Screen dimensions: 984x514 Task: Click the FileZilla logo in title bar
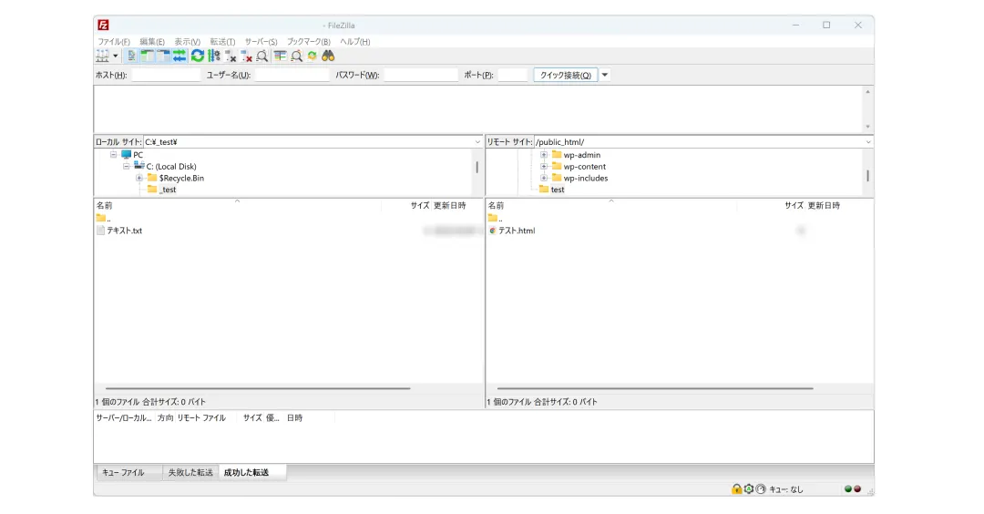point(104,26)
